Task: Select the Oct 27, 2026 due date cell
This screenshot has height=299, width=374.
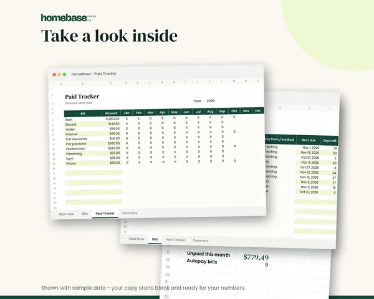Action: tap(308, 168)
